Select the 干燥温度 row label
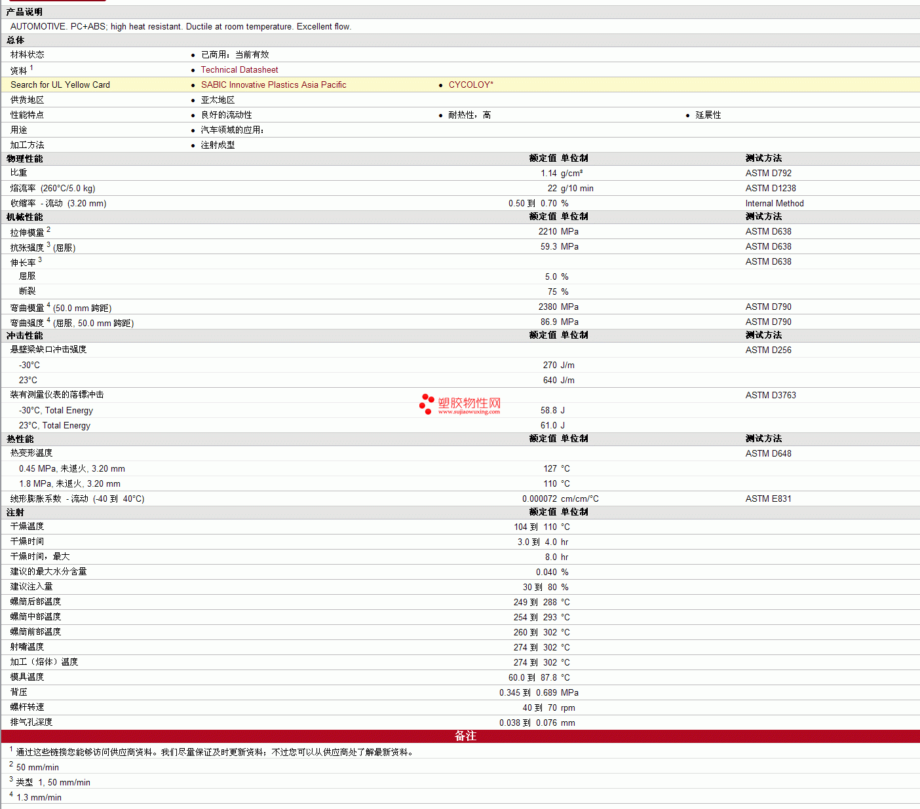This screenshot has width=920, height=809. 27,527
